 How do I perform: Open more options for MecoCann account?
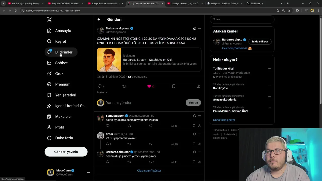click(88, 172)
